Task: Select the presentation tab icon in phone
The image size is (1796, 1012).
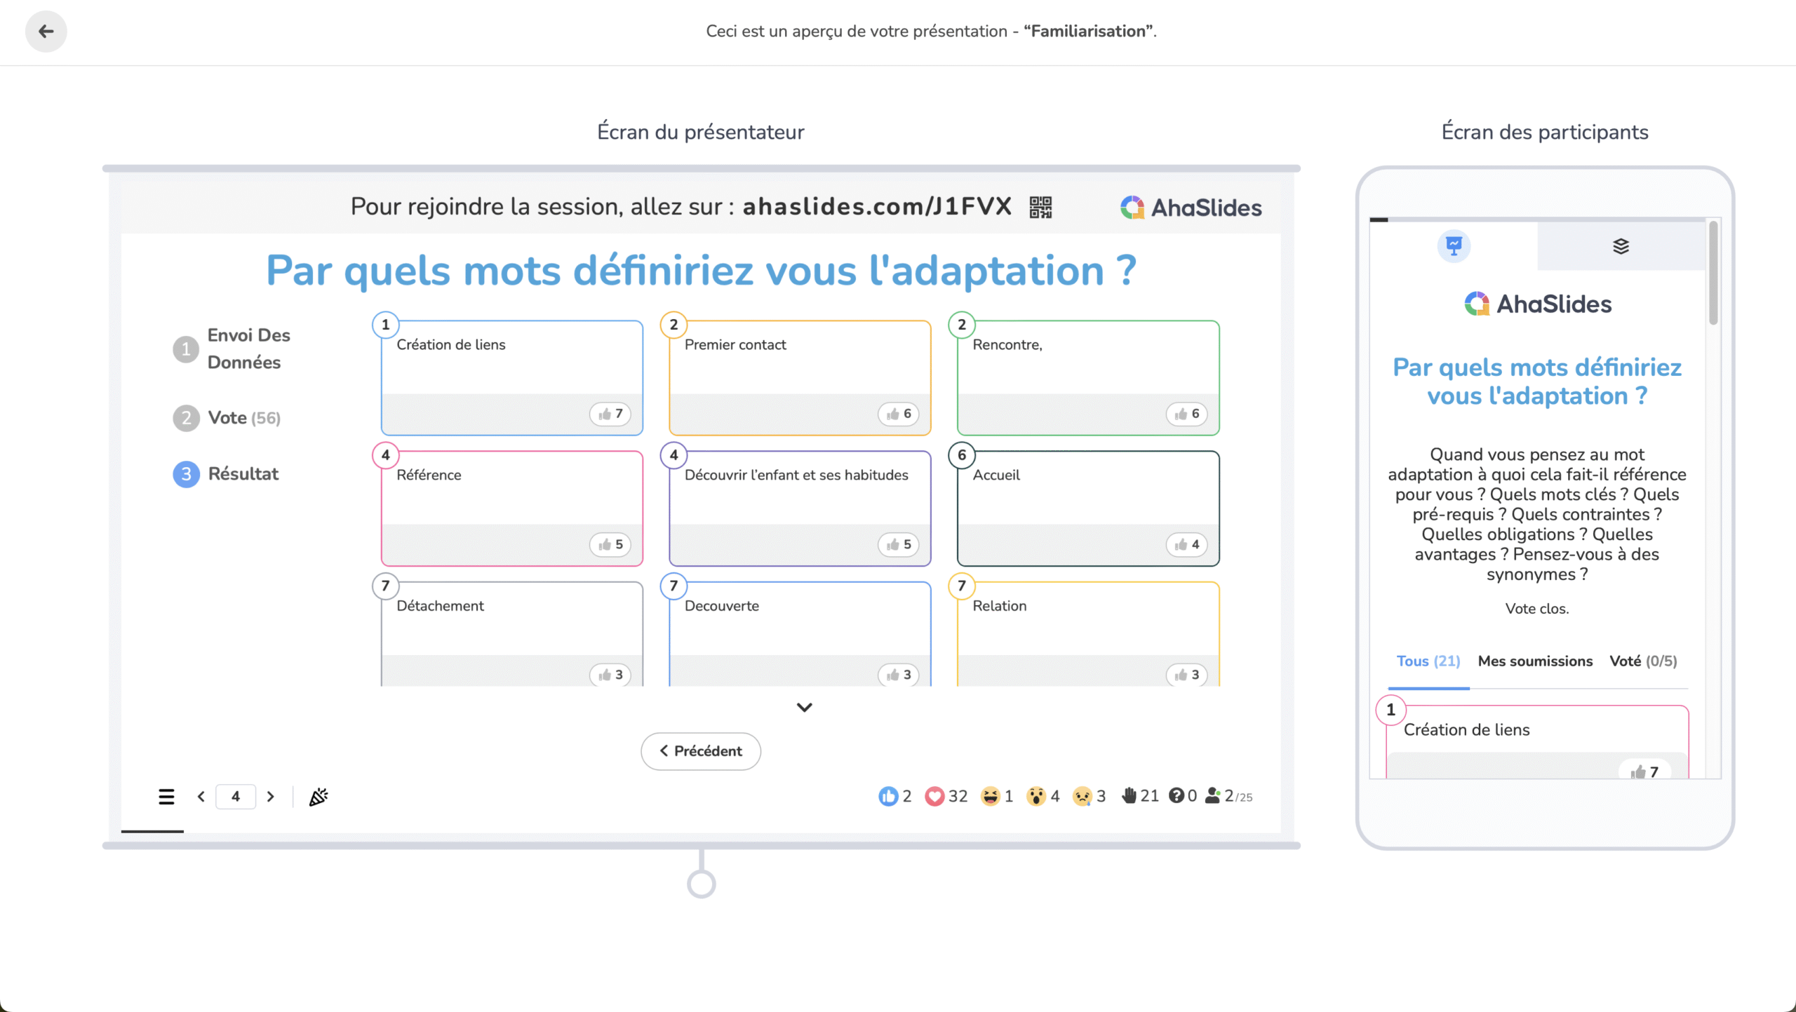Action: pos(1454,245)
